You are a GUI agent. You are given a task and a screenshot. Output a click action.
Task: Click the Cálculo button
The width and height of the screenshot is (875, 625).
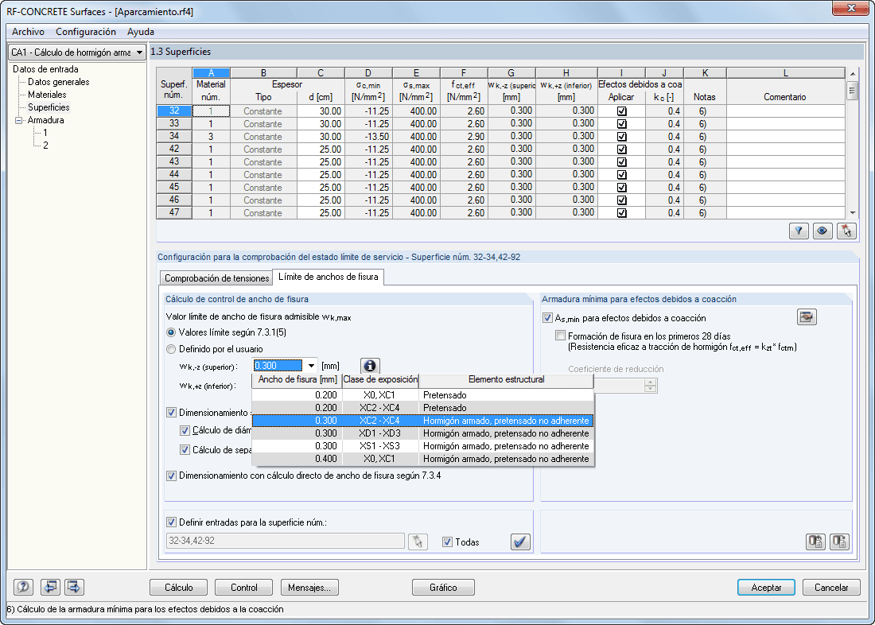(178, 588)
